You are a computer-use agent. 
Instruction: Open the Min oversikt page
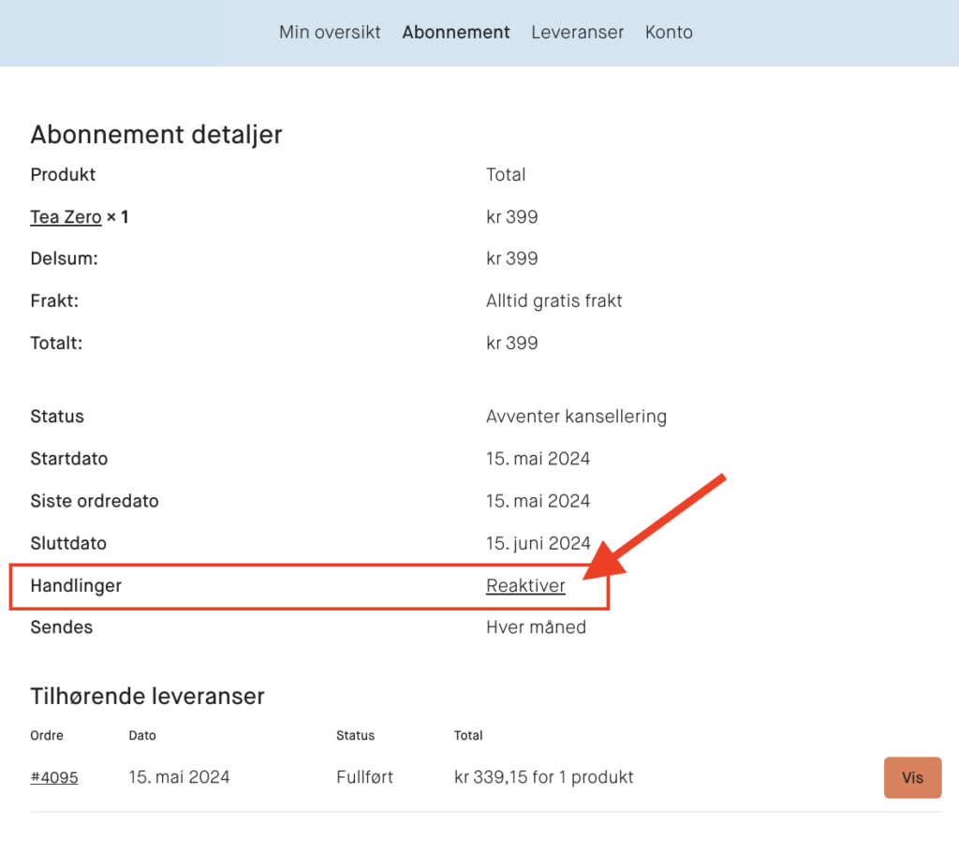click(x=330, y=32)
